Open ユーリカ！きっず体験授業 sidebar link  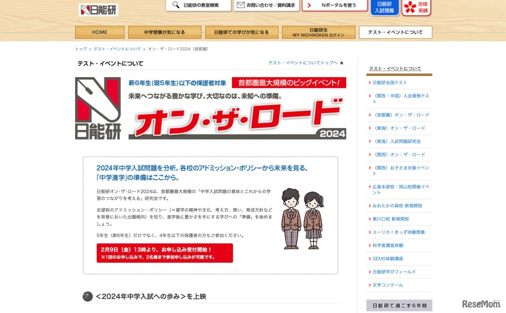399,232
